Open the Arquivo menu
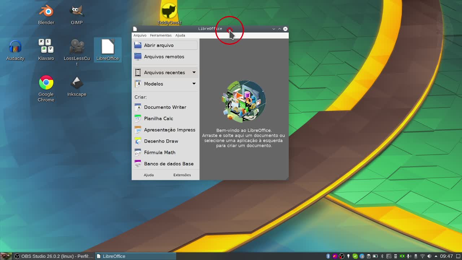462x260 pixels. tap(140, 35)
